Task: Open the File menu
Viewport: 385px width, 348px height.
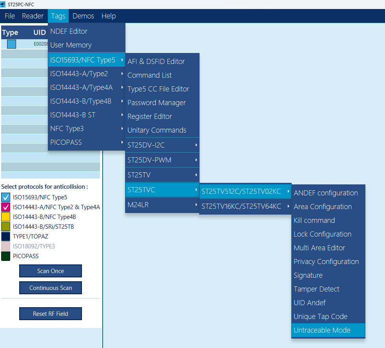Action: coord(10,16)
